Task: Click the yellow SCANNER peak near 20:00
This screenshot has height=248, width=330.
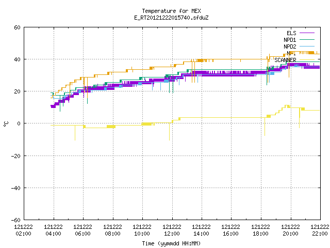Action: pyautogui.click(x=287, y=106)
